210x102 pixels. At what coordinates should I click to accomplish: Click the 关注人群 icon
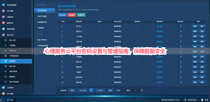point(6,40)
